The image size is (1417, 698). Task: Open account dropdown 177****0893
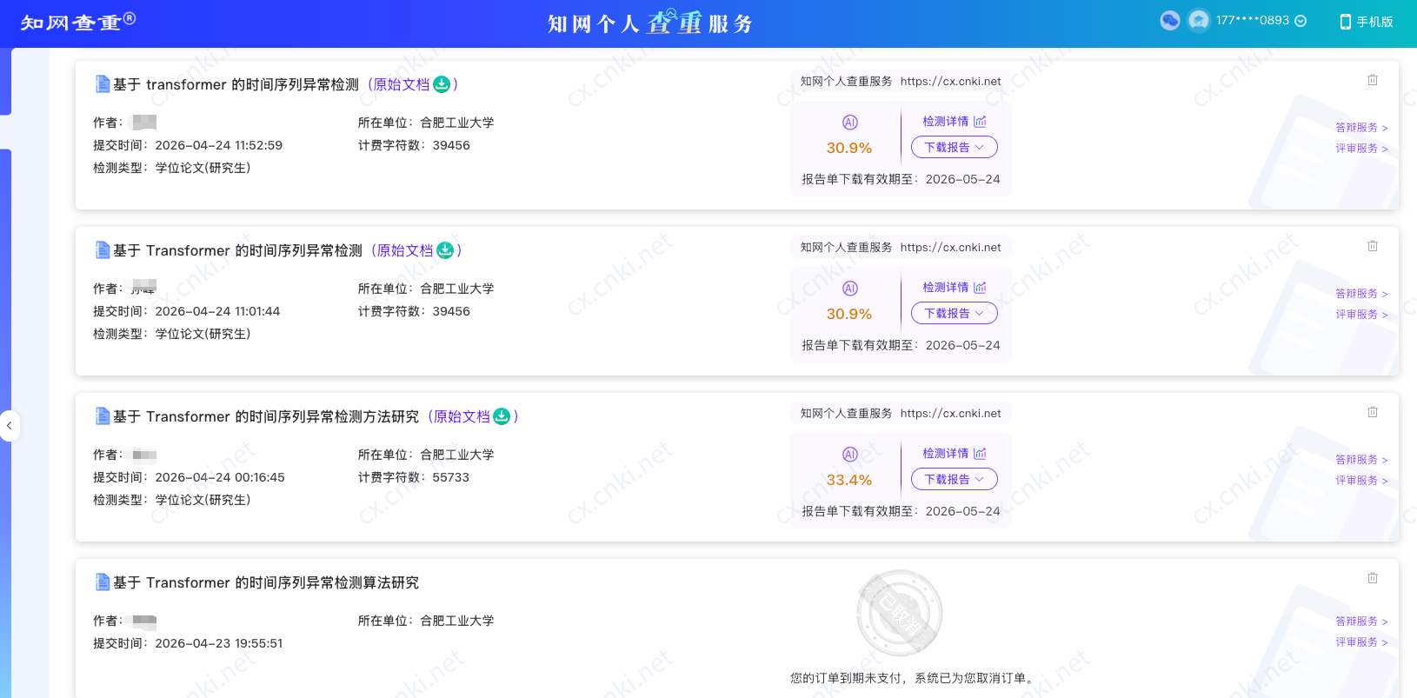(x=1261, y=21)
